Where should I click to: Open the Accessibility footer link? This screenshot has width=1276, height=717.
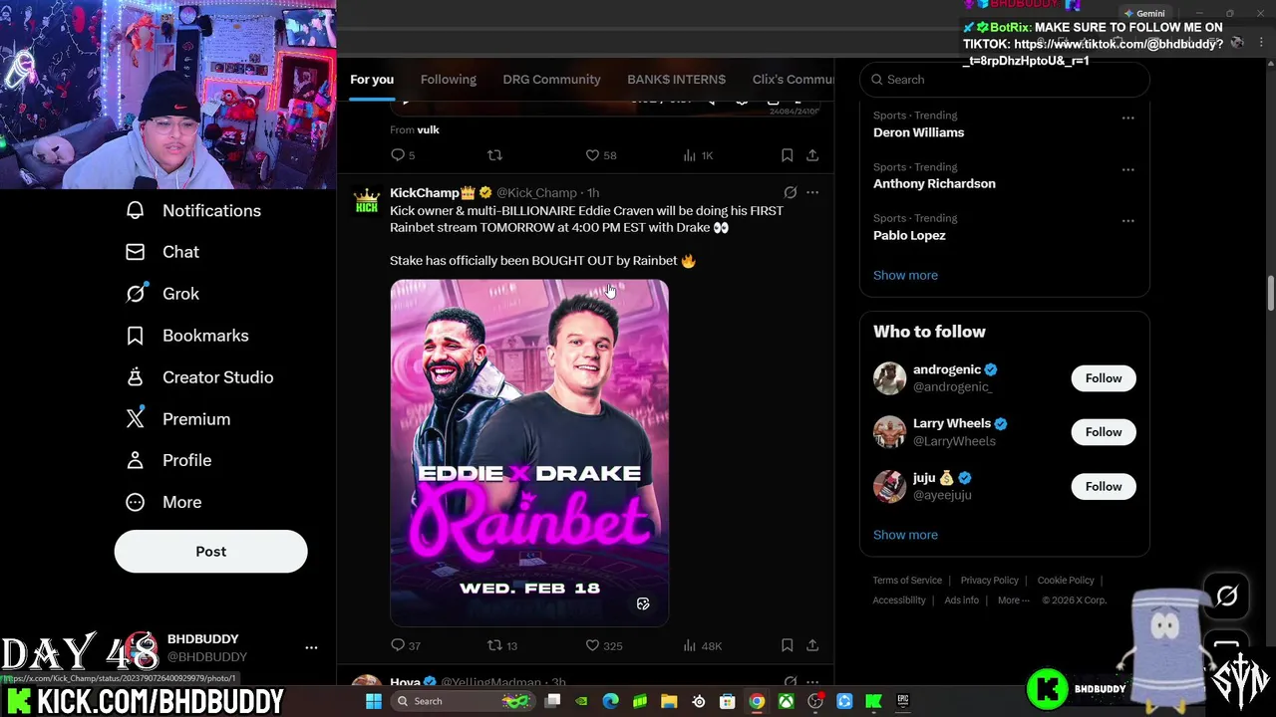pyautogui.click(x=899, y=600)
